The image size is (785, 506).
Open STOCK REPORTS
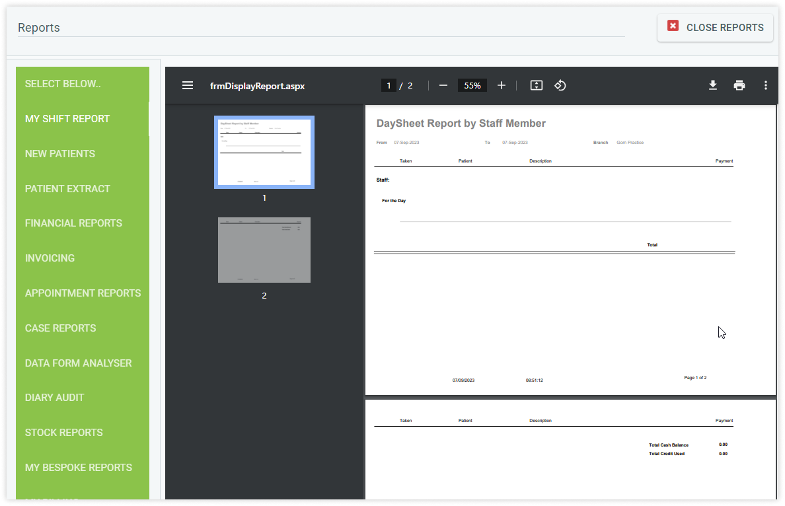pyautogui.click(x=83, y=433)
